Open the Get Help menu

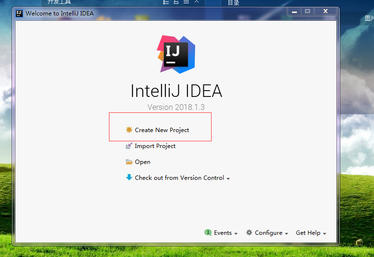[308, 233]
